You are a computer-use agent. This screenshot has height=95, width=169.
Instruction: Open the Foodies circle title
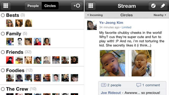pos(15,70)
